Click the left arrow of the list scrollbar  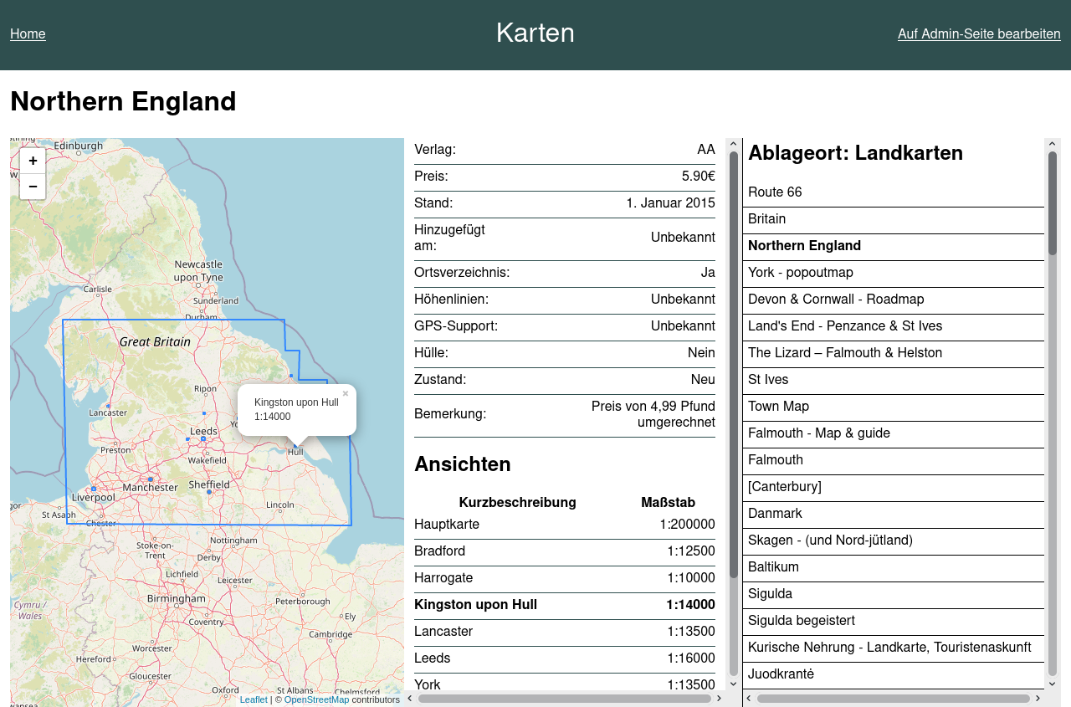[747, 699]
